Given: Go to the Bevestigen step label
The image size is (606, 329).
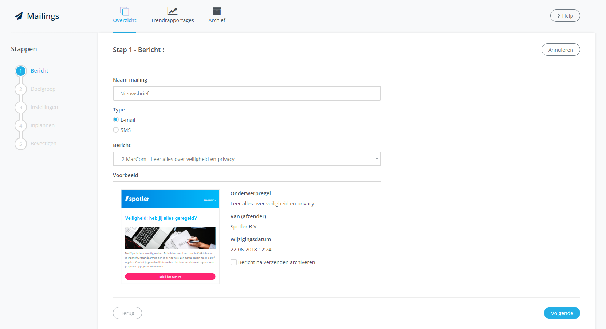Looking at the screenshot, I should (43, 144).
